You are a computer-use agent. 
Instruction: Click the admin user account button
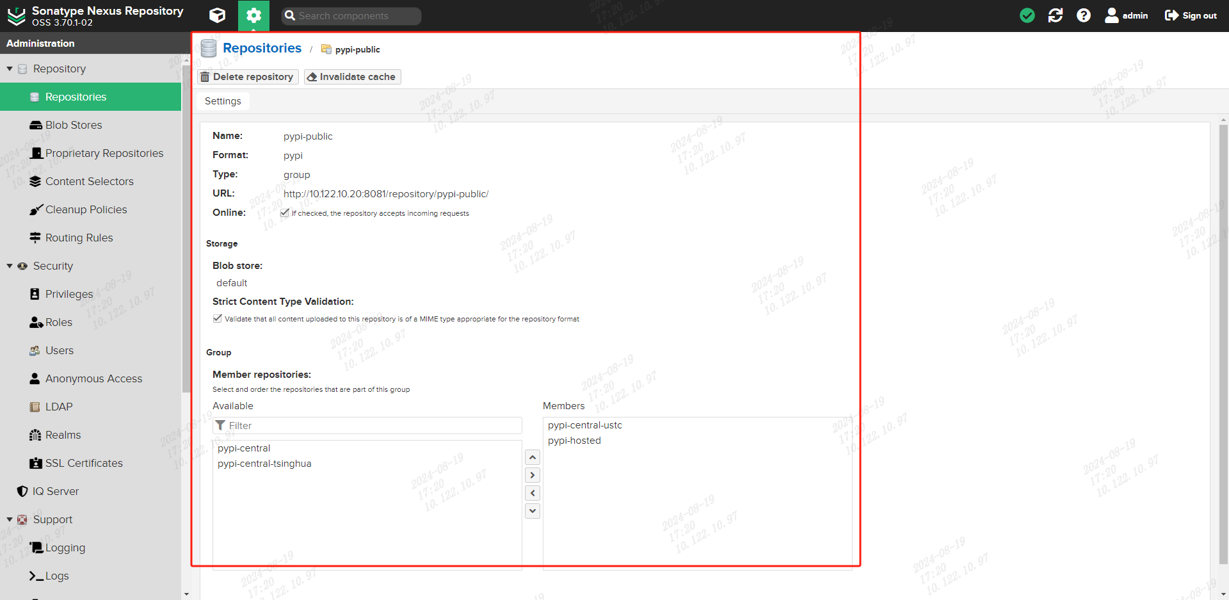pyautogui.click(x=1127, y=15)
